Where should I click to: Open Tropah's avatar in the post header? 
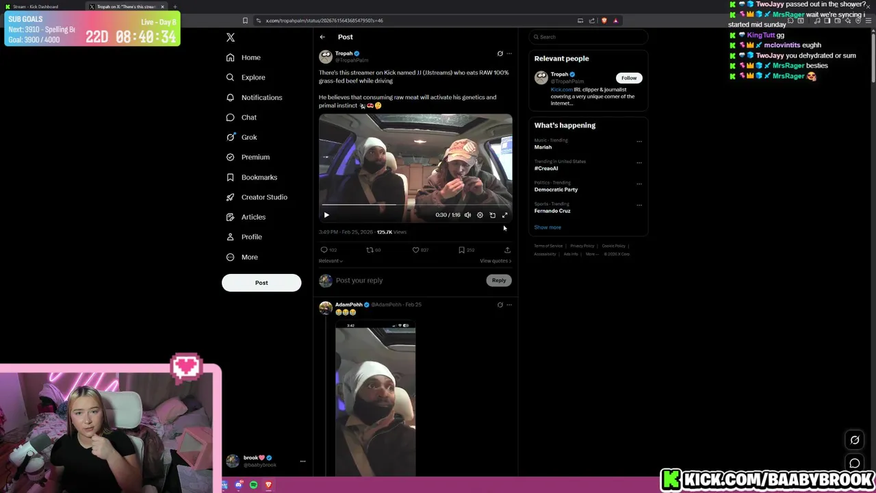pyautogui.click(x=326, y=57)
